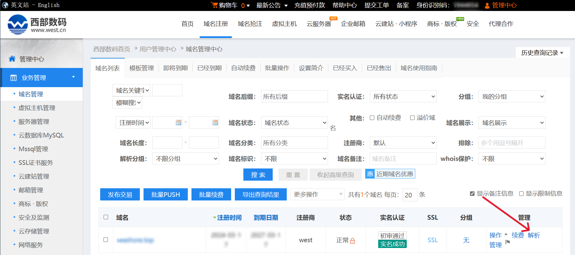Click the West.cn logo
Image resolution: width=575 pixels, height=255 pixels.
coord(37,24)
